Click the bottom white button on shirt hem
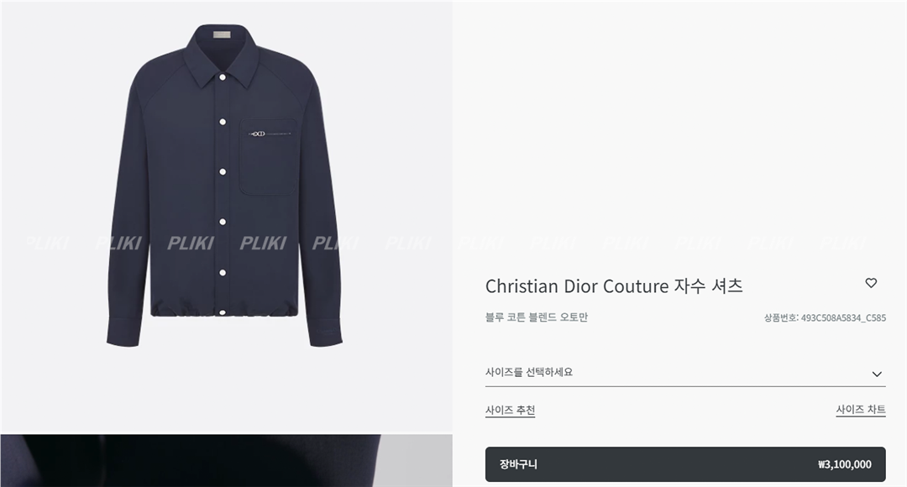The width and height of the screenshot is (907, 487). tap(223, 312)
